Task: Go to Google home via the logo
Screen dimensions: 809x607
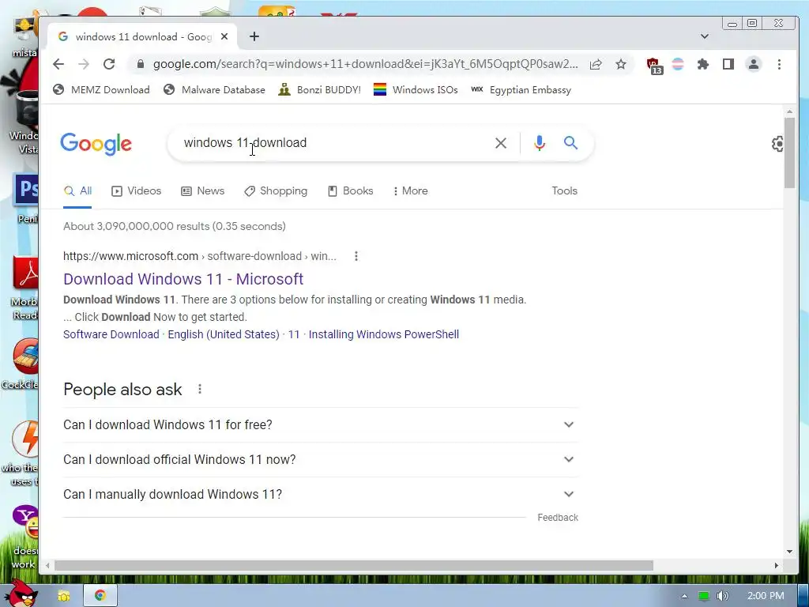Action: [x=96, y=144]
